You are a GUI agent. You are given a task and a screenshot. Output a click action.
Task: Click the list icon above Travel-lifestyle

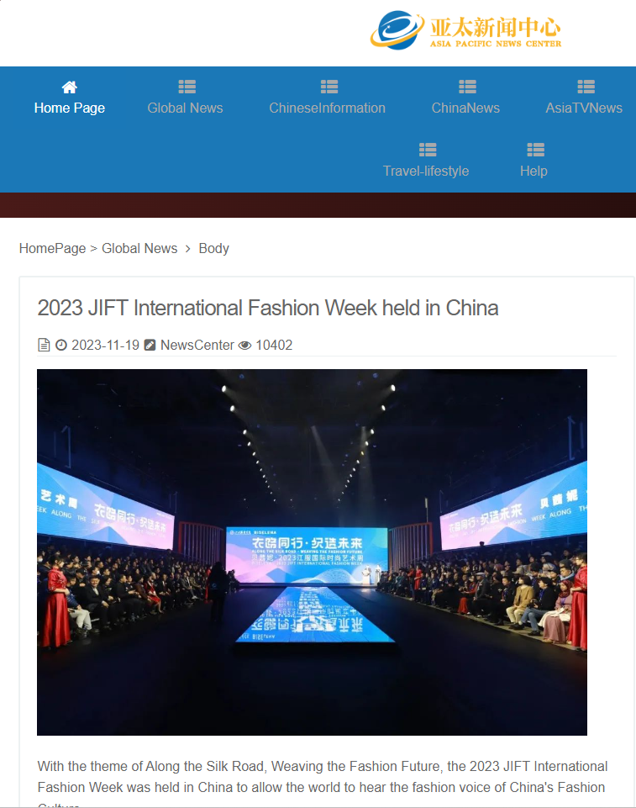pyautogui.click(x=428, y=150)
